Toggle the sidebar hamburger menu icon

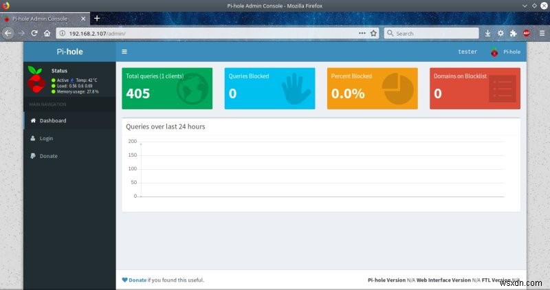(124, 52)
